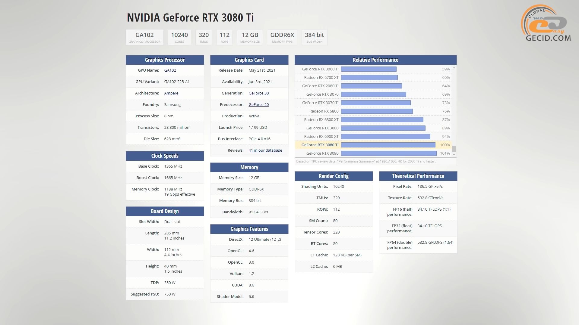
Task: Click the Memory section header
Action: coord(249,167)
